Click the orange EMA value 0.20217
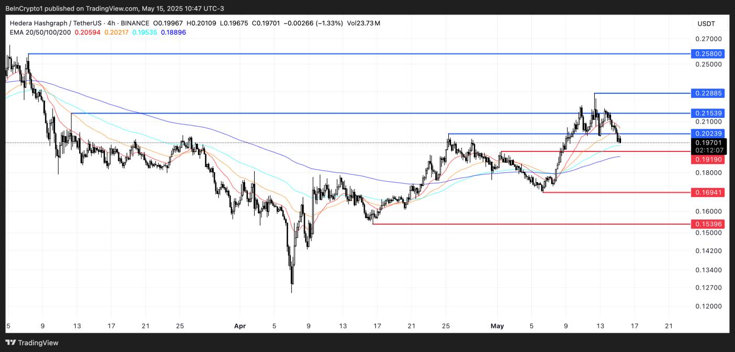The width and height of the screenshot is (735, 352). click(x=118, y=32)
